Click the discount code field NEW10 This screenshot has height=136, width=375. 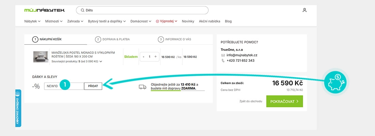coord(64,86)
